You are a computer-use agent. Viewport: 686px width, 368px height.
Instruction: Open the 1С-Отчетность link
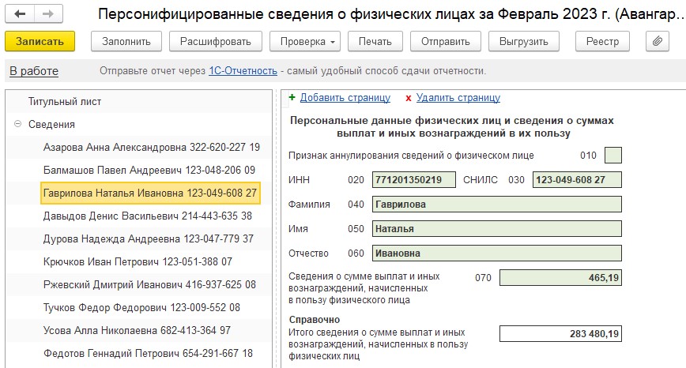[x=243, y=71]
